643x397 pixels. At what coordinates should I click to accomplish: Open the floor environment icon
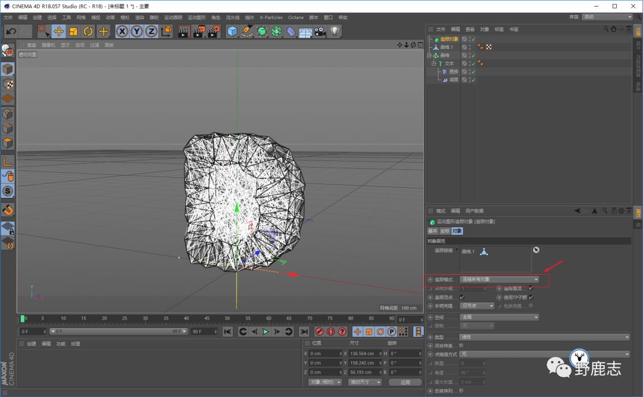[x=305, y=32]
